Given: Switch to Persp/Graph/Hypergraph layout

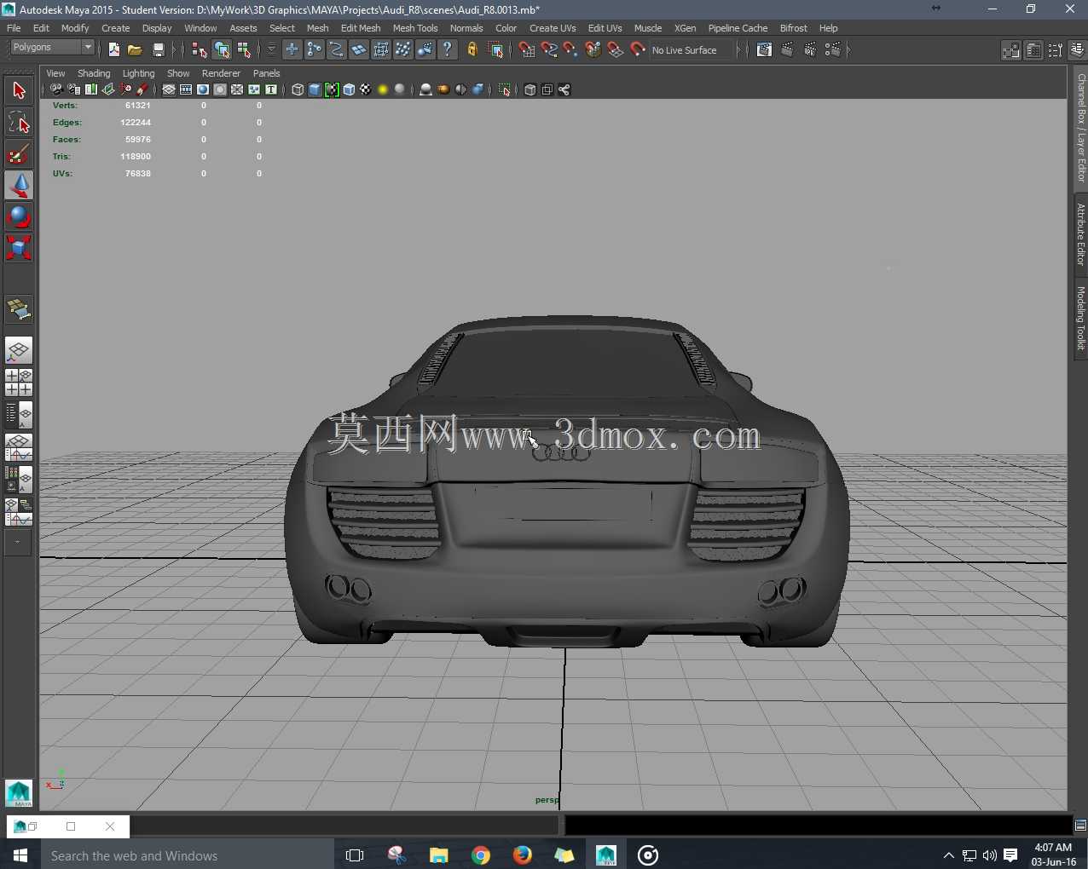Looking at the screenshot, I should [19, 511].
